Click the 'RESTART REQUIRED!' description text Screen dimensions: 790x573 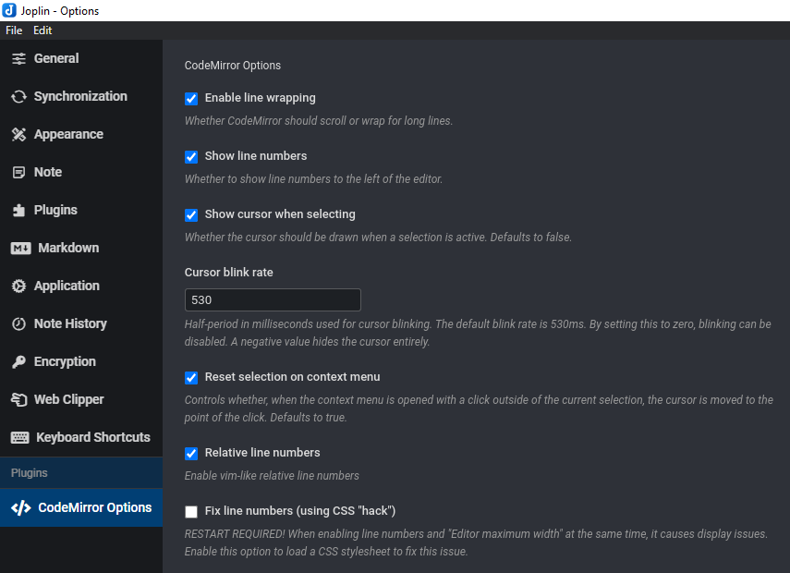(476, 543)
